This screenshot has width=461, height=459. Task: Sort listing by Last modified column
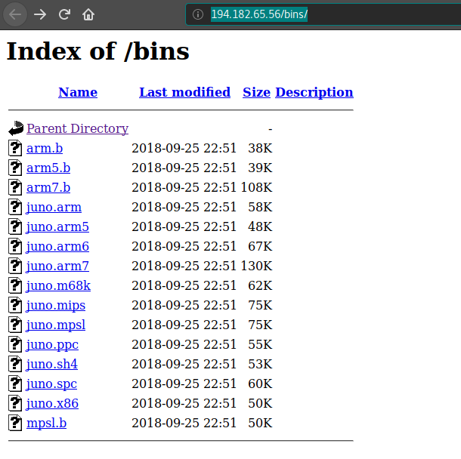[184, 92]
